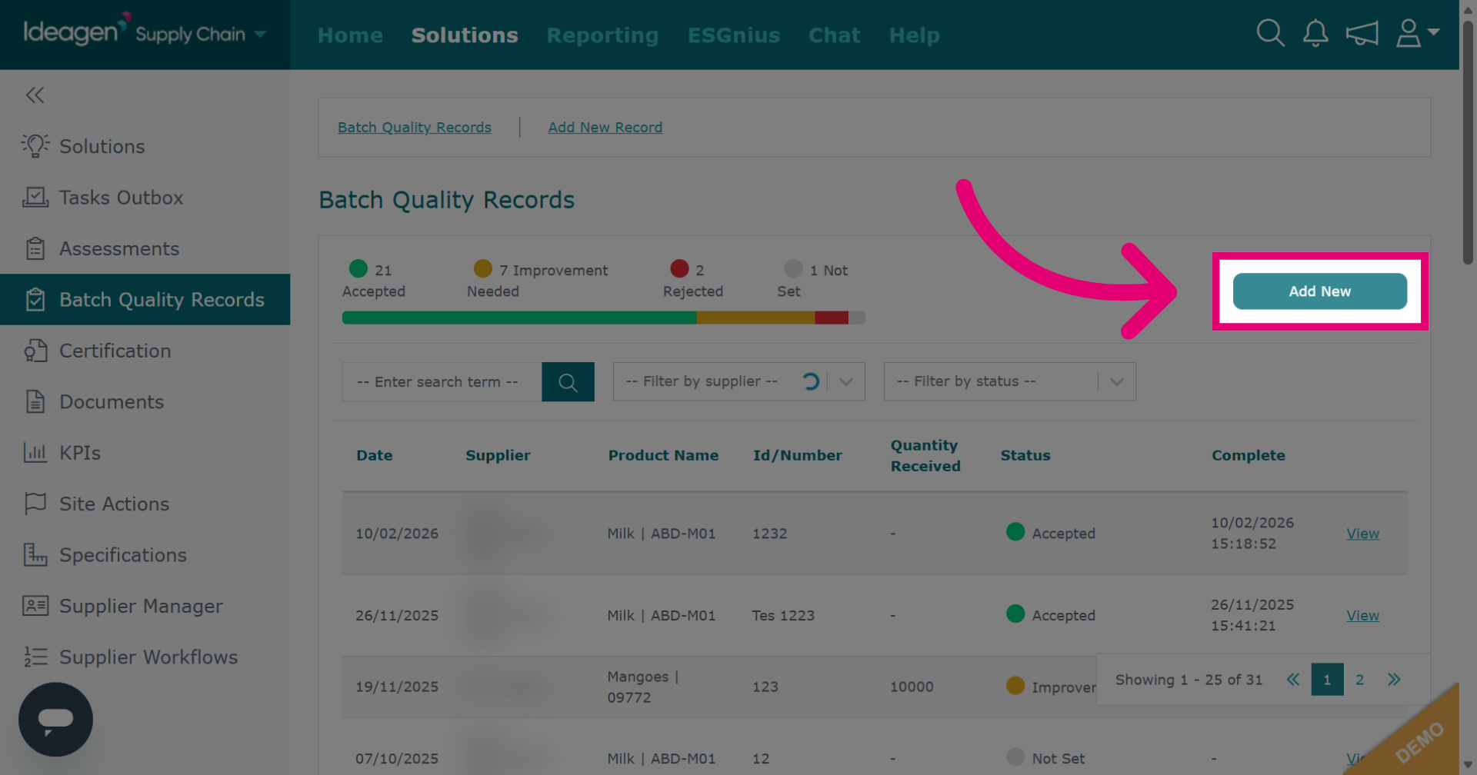Click the 1 Not Set status indicator
Image resolution: width=1477 pixels, height=775 pixels.
tap(812, 280)
